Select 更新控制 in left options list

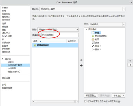tap(6, 49)
